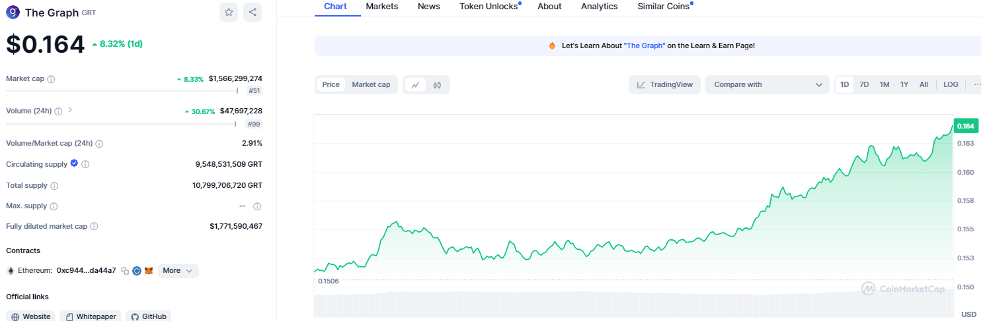Image resolution: width=981 pixels, height=321 pixels.
Task: Click the MetaMask fox icon
Action: point(149,271)
